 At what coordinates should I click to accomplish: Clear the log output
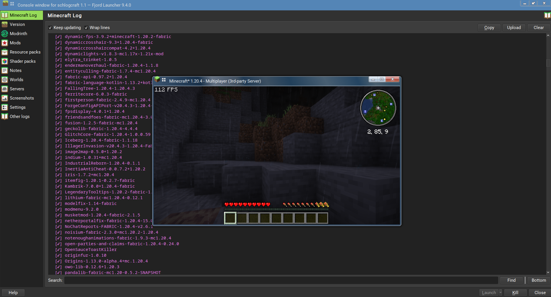(539, 28)
